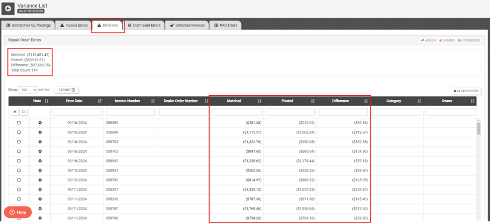This screenshot has height=223, width=490.
Task: Click the Matched value ($281.38)
Action: tap(253, 123)
